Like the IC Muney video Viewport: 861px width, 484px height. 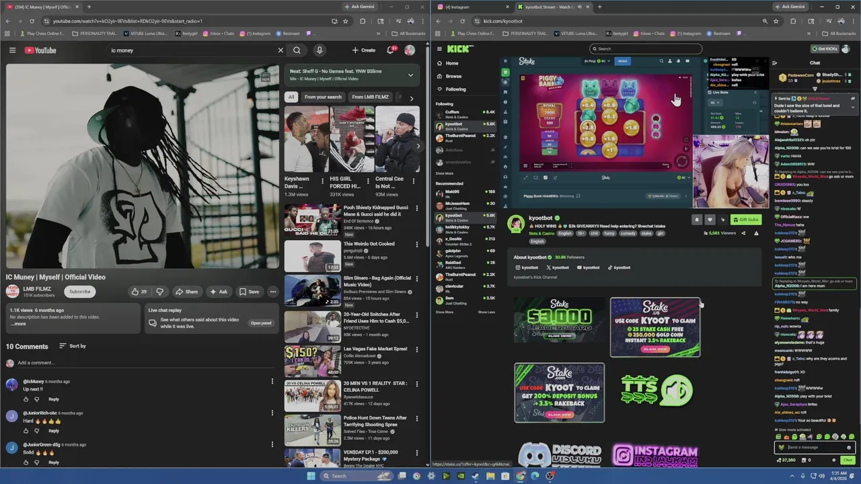click(139, 292)
